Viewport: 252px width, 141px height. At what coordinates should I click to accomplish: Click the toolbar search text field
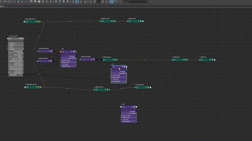coord(135,2)
